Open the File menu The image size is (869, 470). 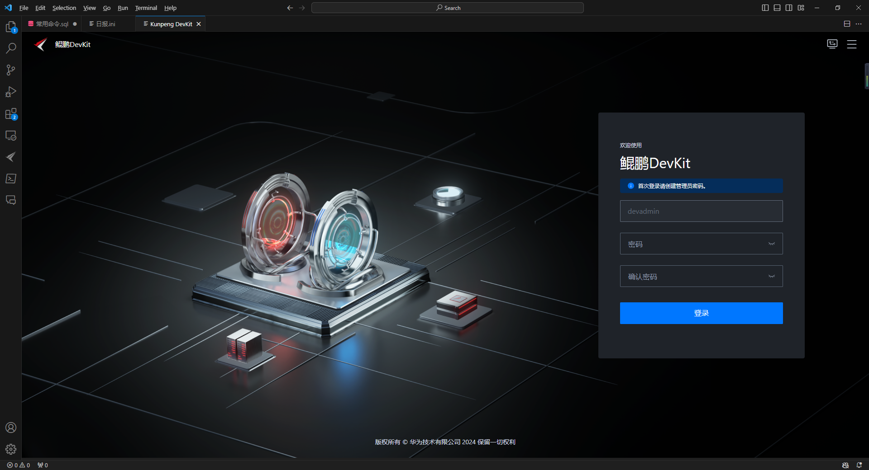click(x=24, y=8)
